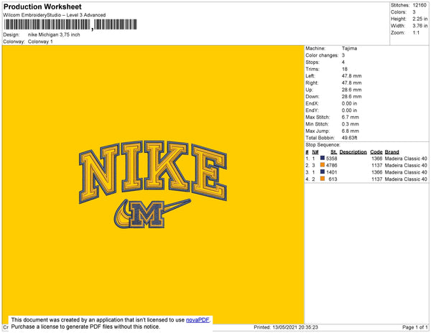
Task: Select the EndX value '0.00 in'
Action: pyautogui.click(x=349, y=103)
